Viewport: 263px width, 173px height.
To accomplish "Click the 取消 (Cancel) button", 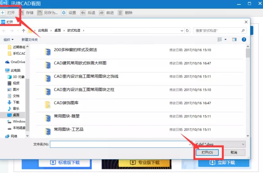I will (x=233, y=153).
